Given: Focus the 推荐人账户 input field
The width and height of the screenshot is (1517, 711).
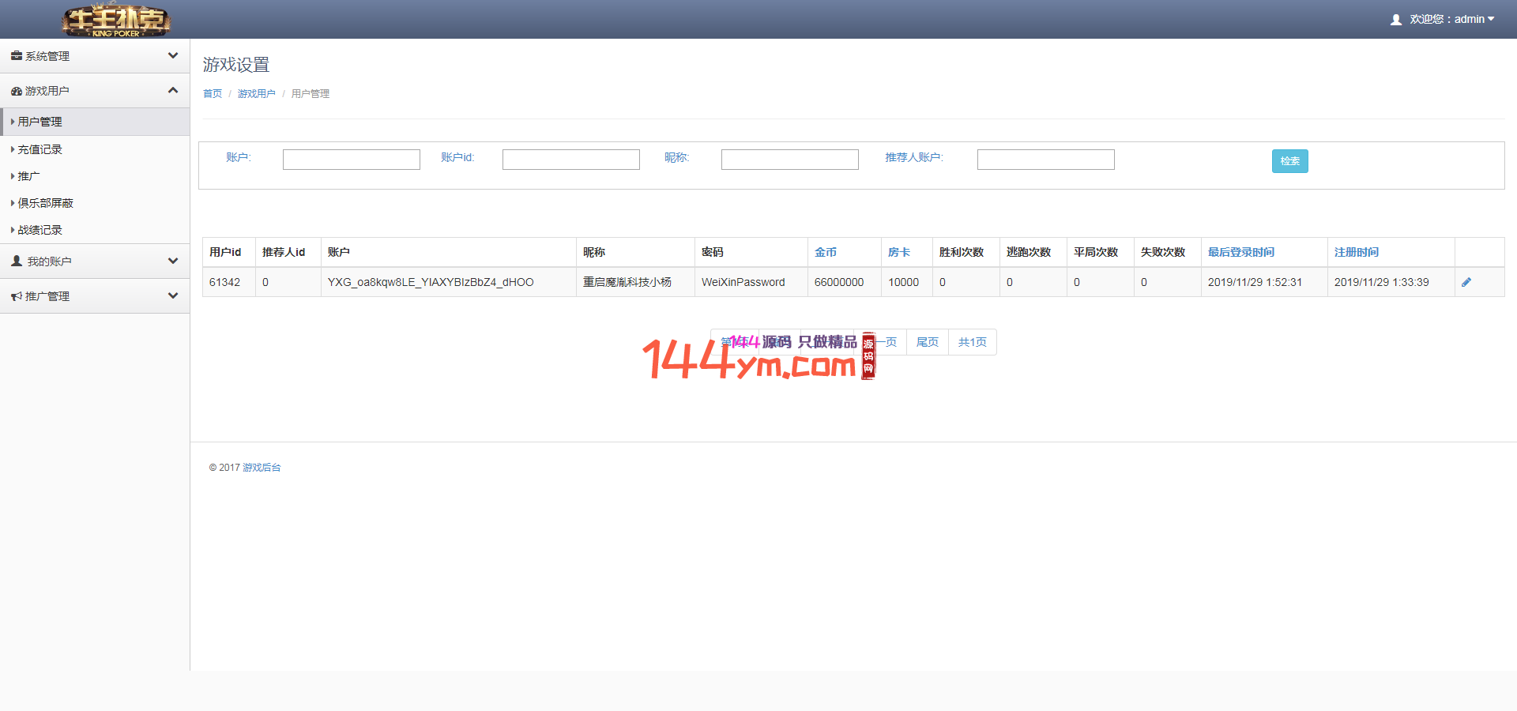Looking at the screenshot, I should (x=1045, y=160).
